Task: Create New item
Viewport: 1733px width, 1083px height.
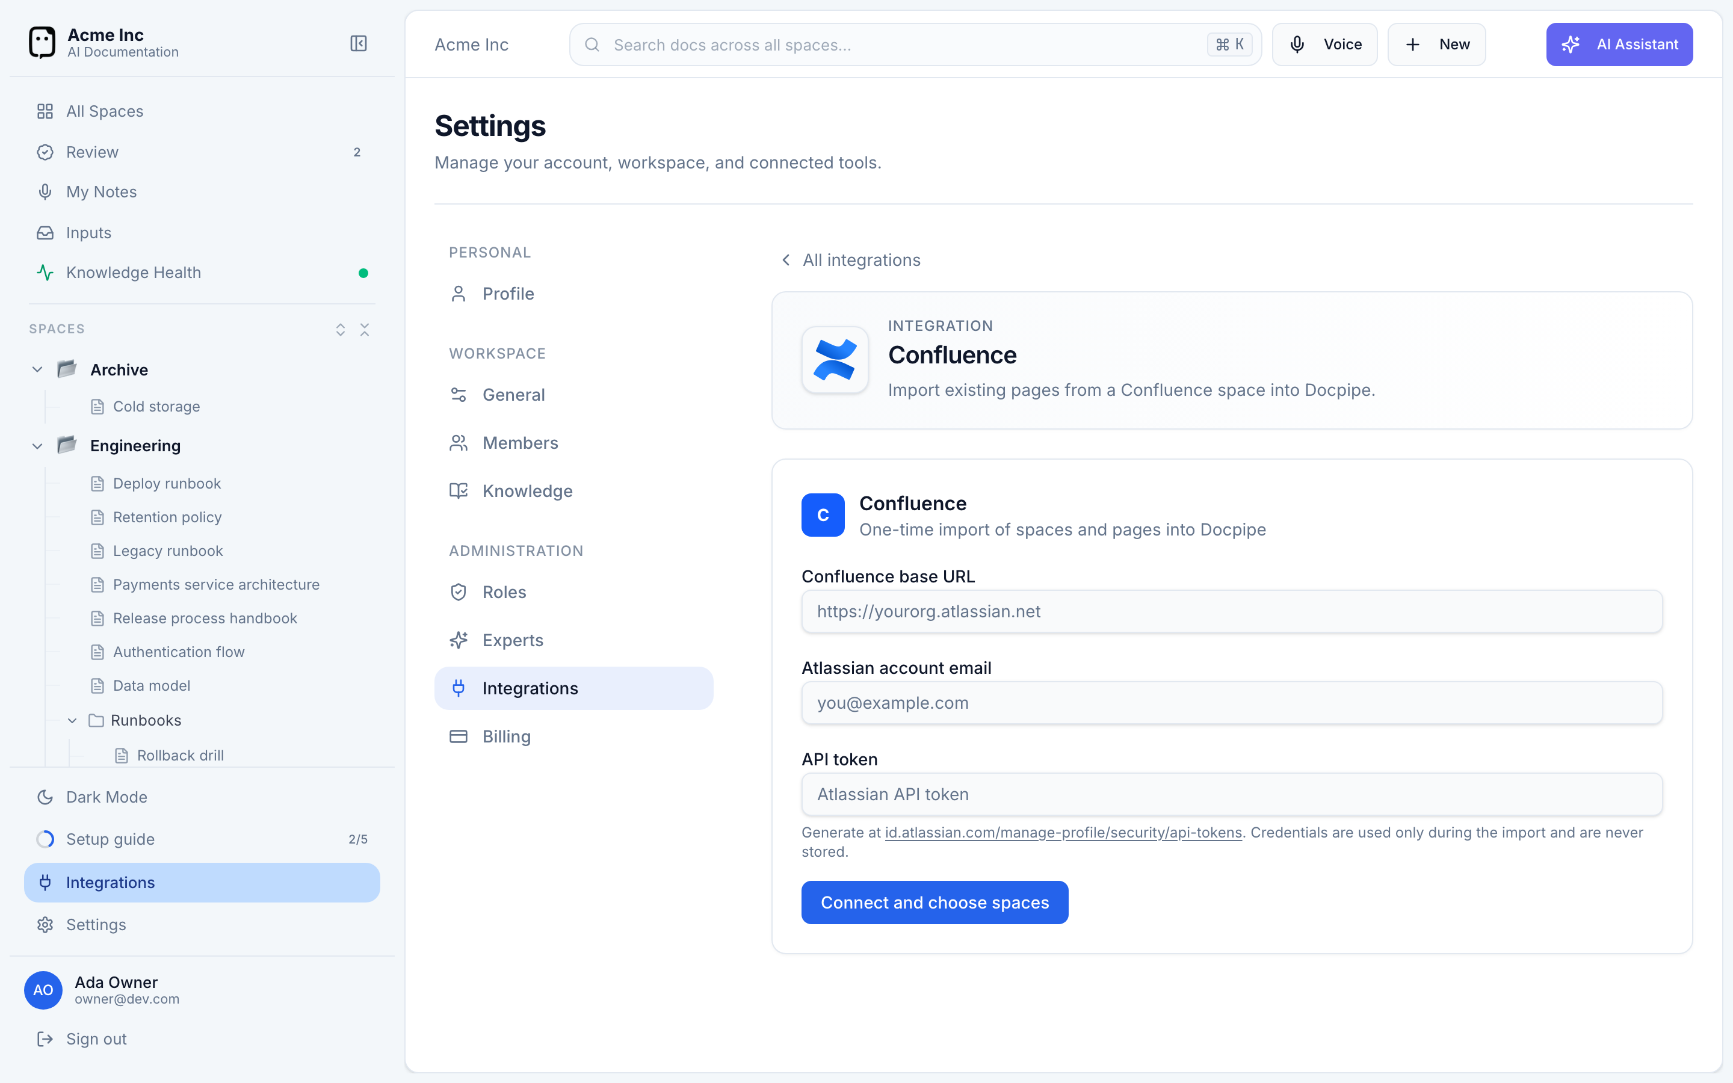Action: click(1436, 45)
